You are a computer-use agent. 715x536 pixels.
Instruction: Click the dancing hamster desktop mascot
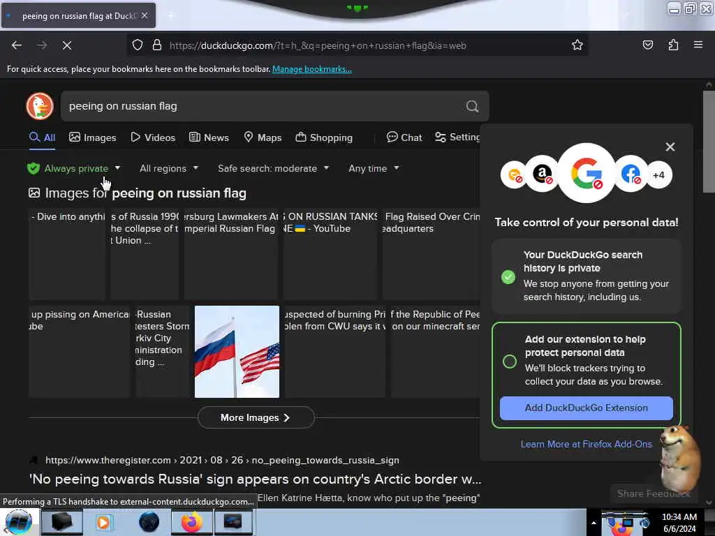(x=680, y=459)
